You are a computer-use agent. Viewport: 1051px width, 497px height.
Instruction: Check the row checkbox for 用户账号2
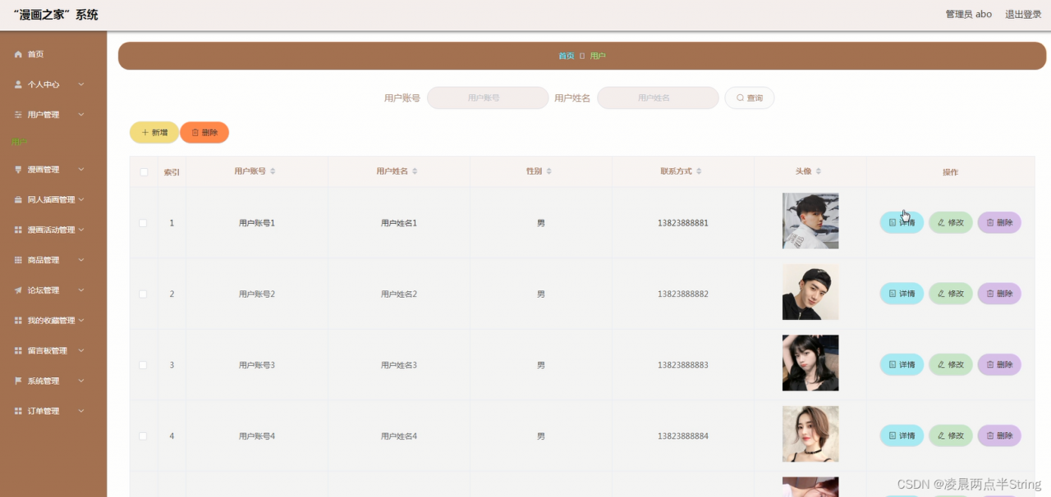[143, 294]
